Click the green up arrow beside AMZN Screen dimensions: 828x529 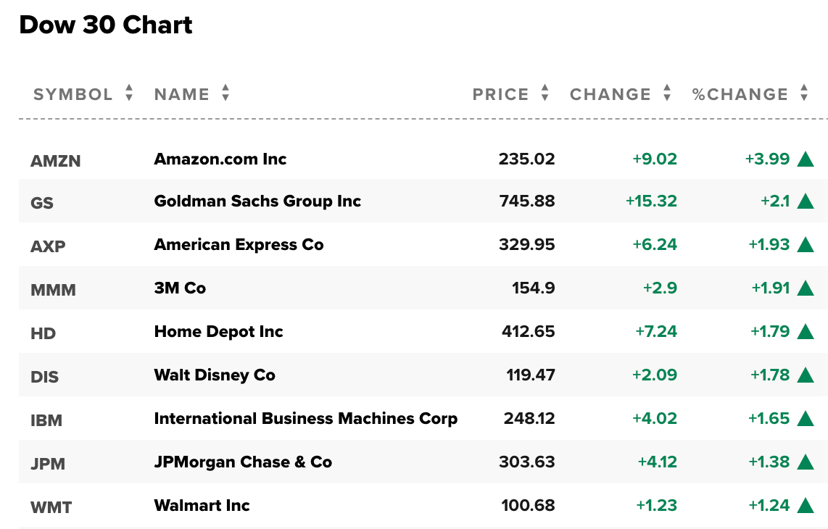[x=806, y=159]
